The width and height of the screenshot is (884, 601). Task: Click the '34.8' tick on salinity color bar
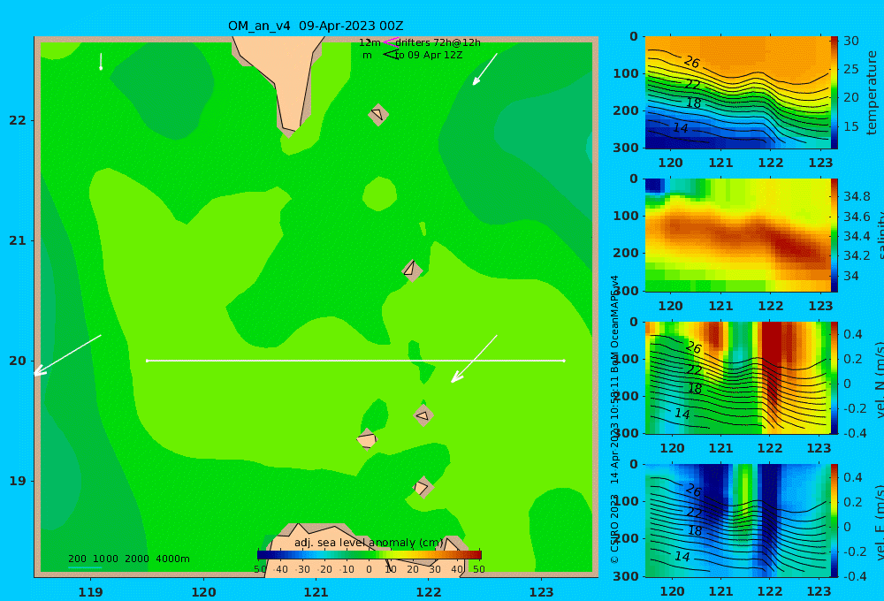(857, 197)
